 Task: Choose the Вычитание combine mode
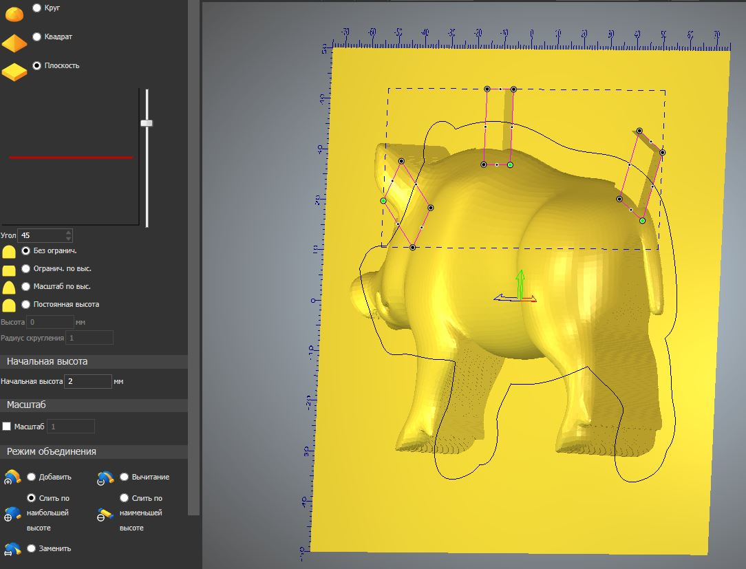125,477
